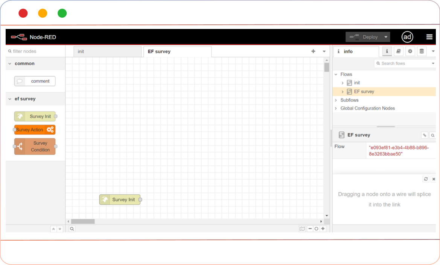
Task: Open the context data sidebar tab
Action: tap(421, 51)
